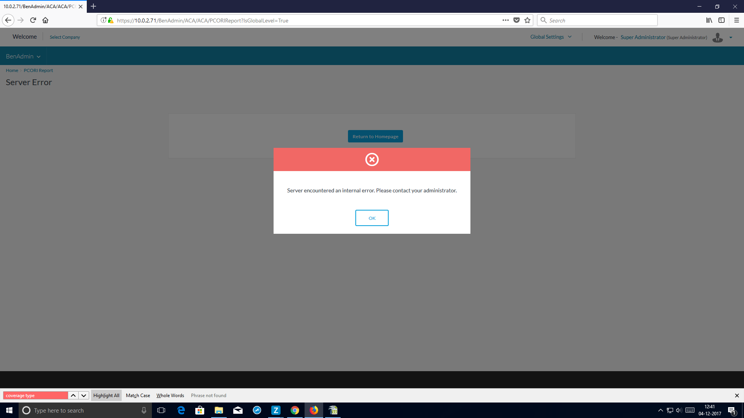Viewport: 744px width, 418px height.
Task: Click the find bar search field
Action: (36, 395)
